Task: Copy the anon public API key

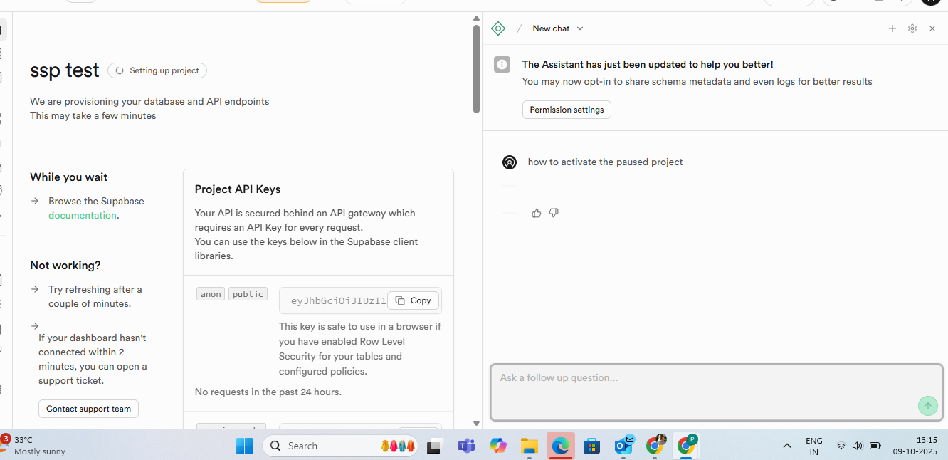Action: click(x=414, y=300)
